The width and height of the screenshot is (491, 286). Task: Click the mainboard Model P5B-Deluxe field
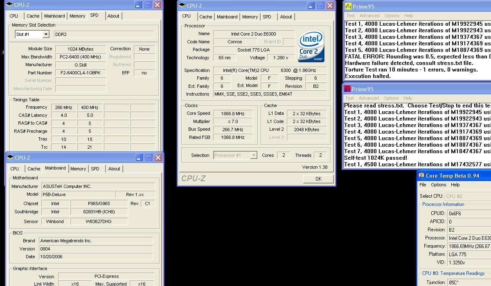pos(78,194)
